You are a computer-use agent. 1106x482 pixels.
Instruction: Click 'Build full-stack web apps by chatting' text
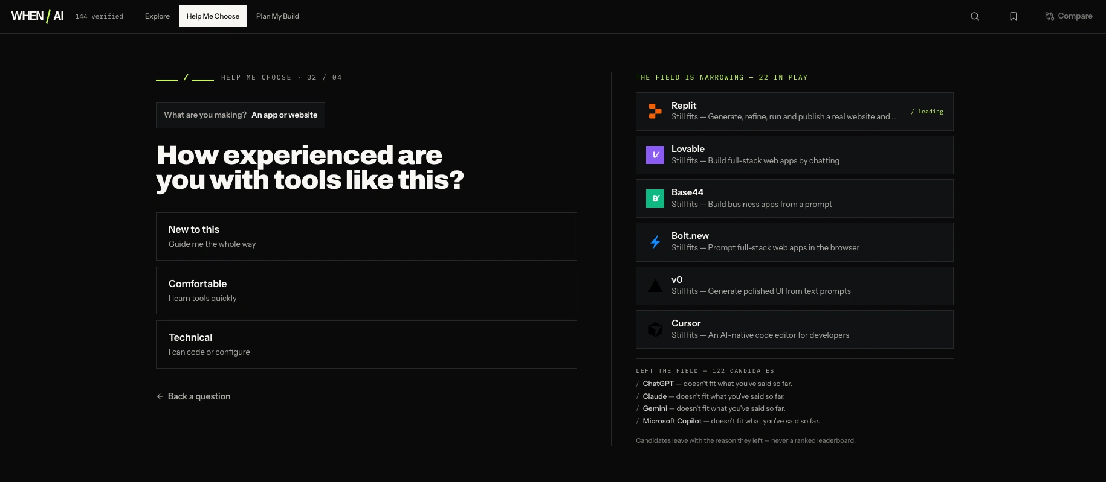(x=774, y=161)
